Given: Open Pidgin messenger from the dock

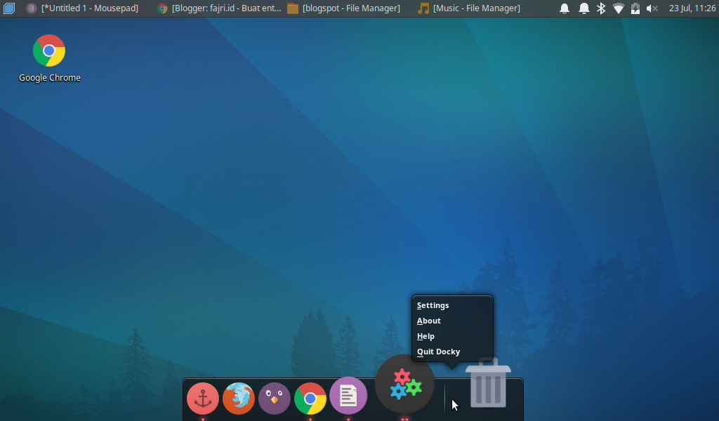Looking at the screenshot, I should coord(275,398).
